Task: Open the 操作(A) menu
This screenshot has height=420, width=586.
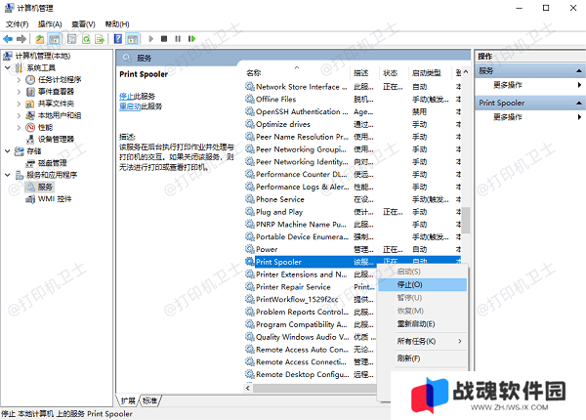Action: (x=50, y=24)
